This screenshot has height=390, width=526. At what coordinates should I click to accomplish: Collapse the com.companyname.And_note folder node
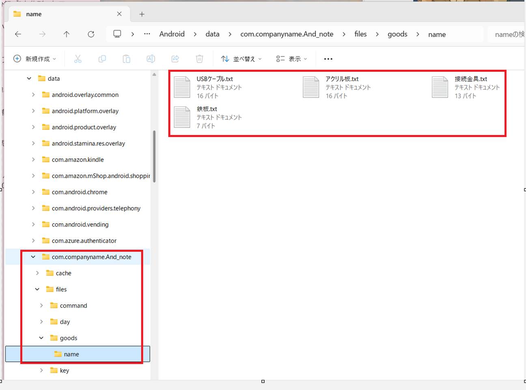coord(33,257)
